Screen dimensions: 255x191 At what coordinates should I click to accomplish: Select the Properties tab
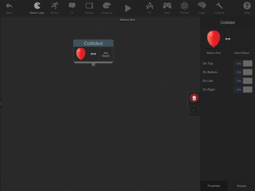coord(214,186)
